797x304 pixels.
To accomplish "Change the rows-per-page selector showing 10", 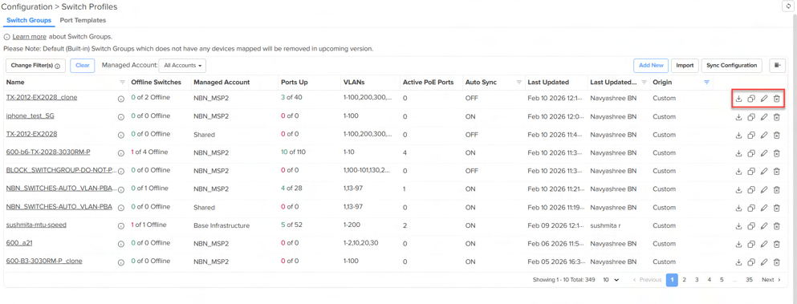I will (x=611, y=280).
